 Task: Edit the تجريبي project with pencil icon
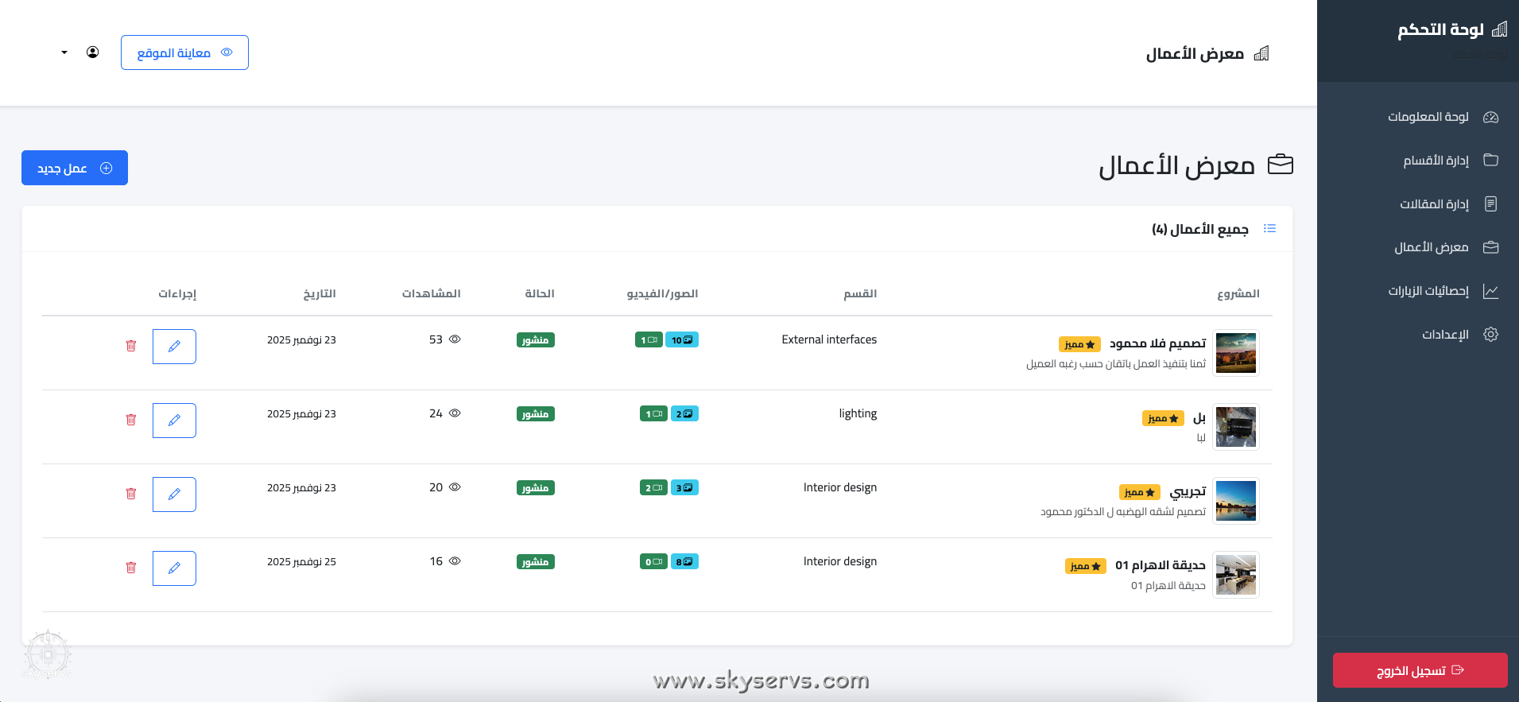(x=174, y=495)
